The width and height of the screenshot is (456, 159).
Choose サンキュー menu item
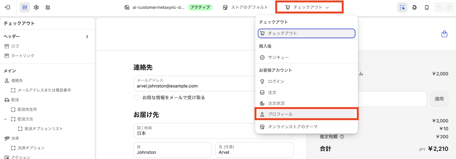click(x=307, y=57)
